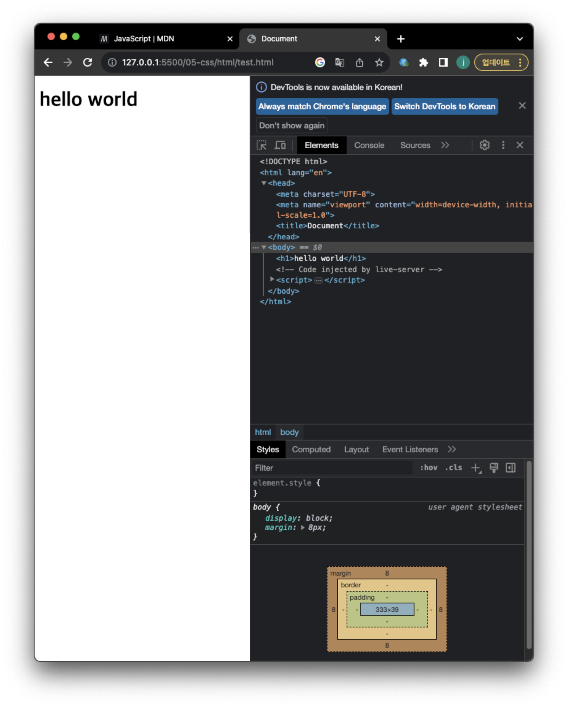This screenshot has width=568, height=707.
Task: Toggle the device toolbar icon
Action: [x=280, y=145]
